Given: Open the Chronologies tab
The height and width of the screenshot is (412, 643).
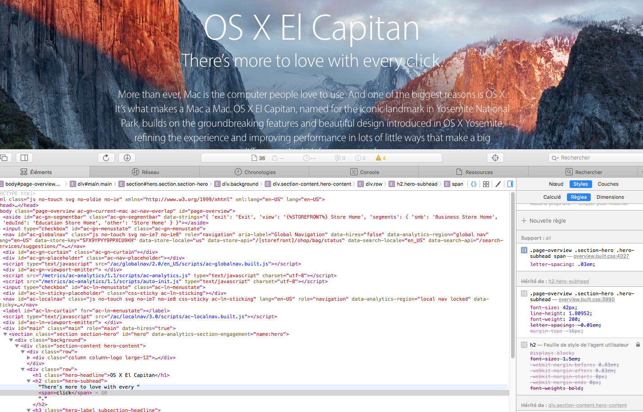Looking at the screenshot, I should pos(255,172).
